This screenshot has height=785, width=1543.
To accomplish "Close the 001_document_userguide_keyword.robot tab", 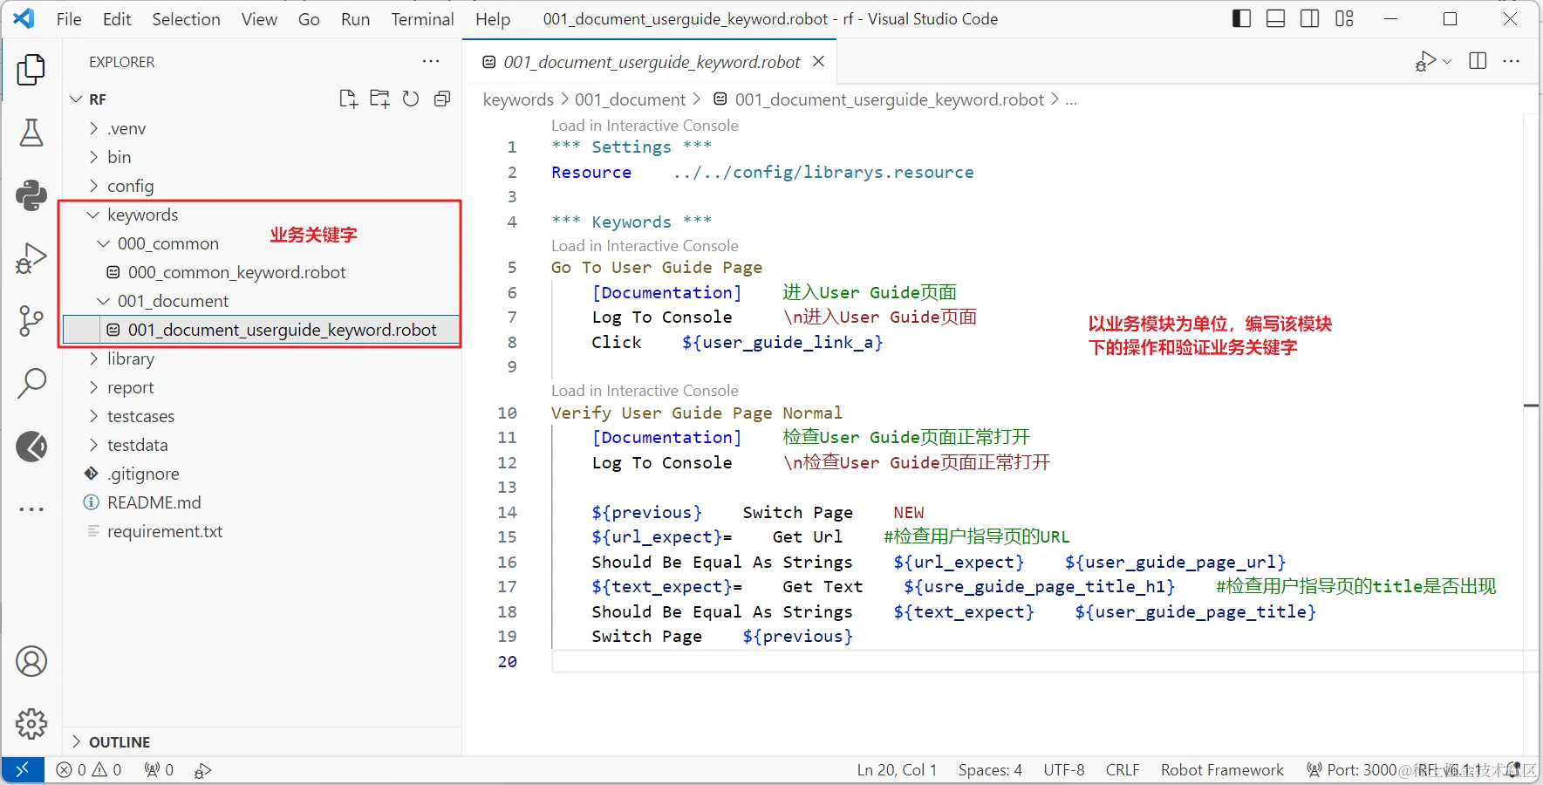I will click(x=818, y=61).
